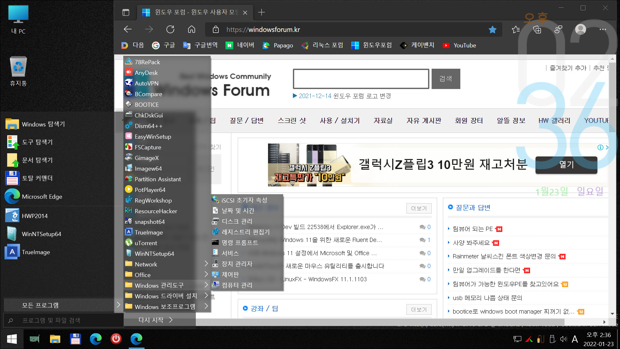This screenshot has width=620, height=349.
Task: Open 장치 관리자 menu entry
Action: click(x=247, y=264)
